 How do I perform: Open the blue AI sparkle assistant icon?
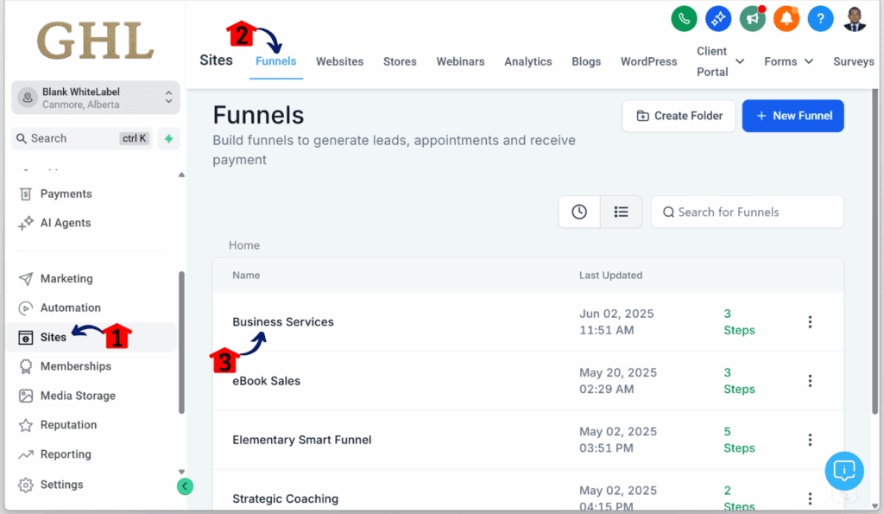click(x=718, y=19)
